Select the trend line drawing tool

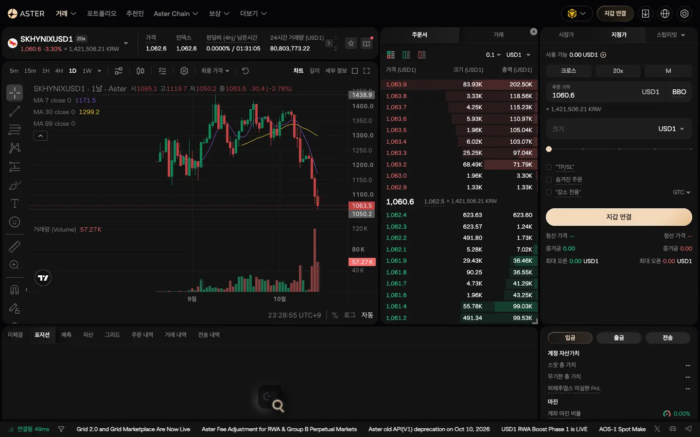(x=15, y=111)
